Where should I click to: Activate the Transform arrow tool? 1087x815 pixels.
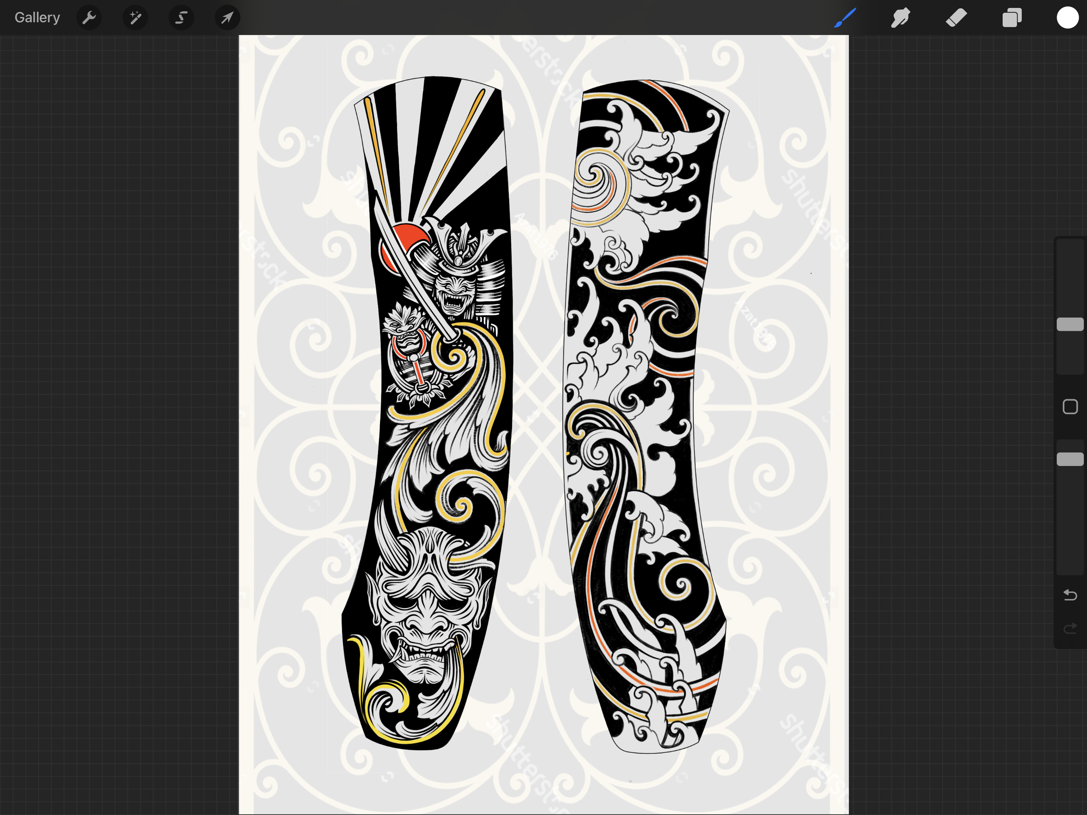227,18
